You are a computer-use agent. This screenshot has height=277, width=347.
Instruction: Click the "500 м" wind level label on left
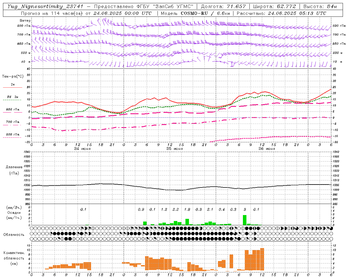26,53
